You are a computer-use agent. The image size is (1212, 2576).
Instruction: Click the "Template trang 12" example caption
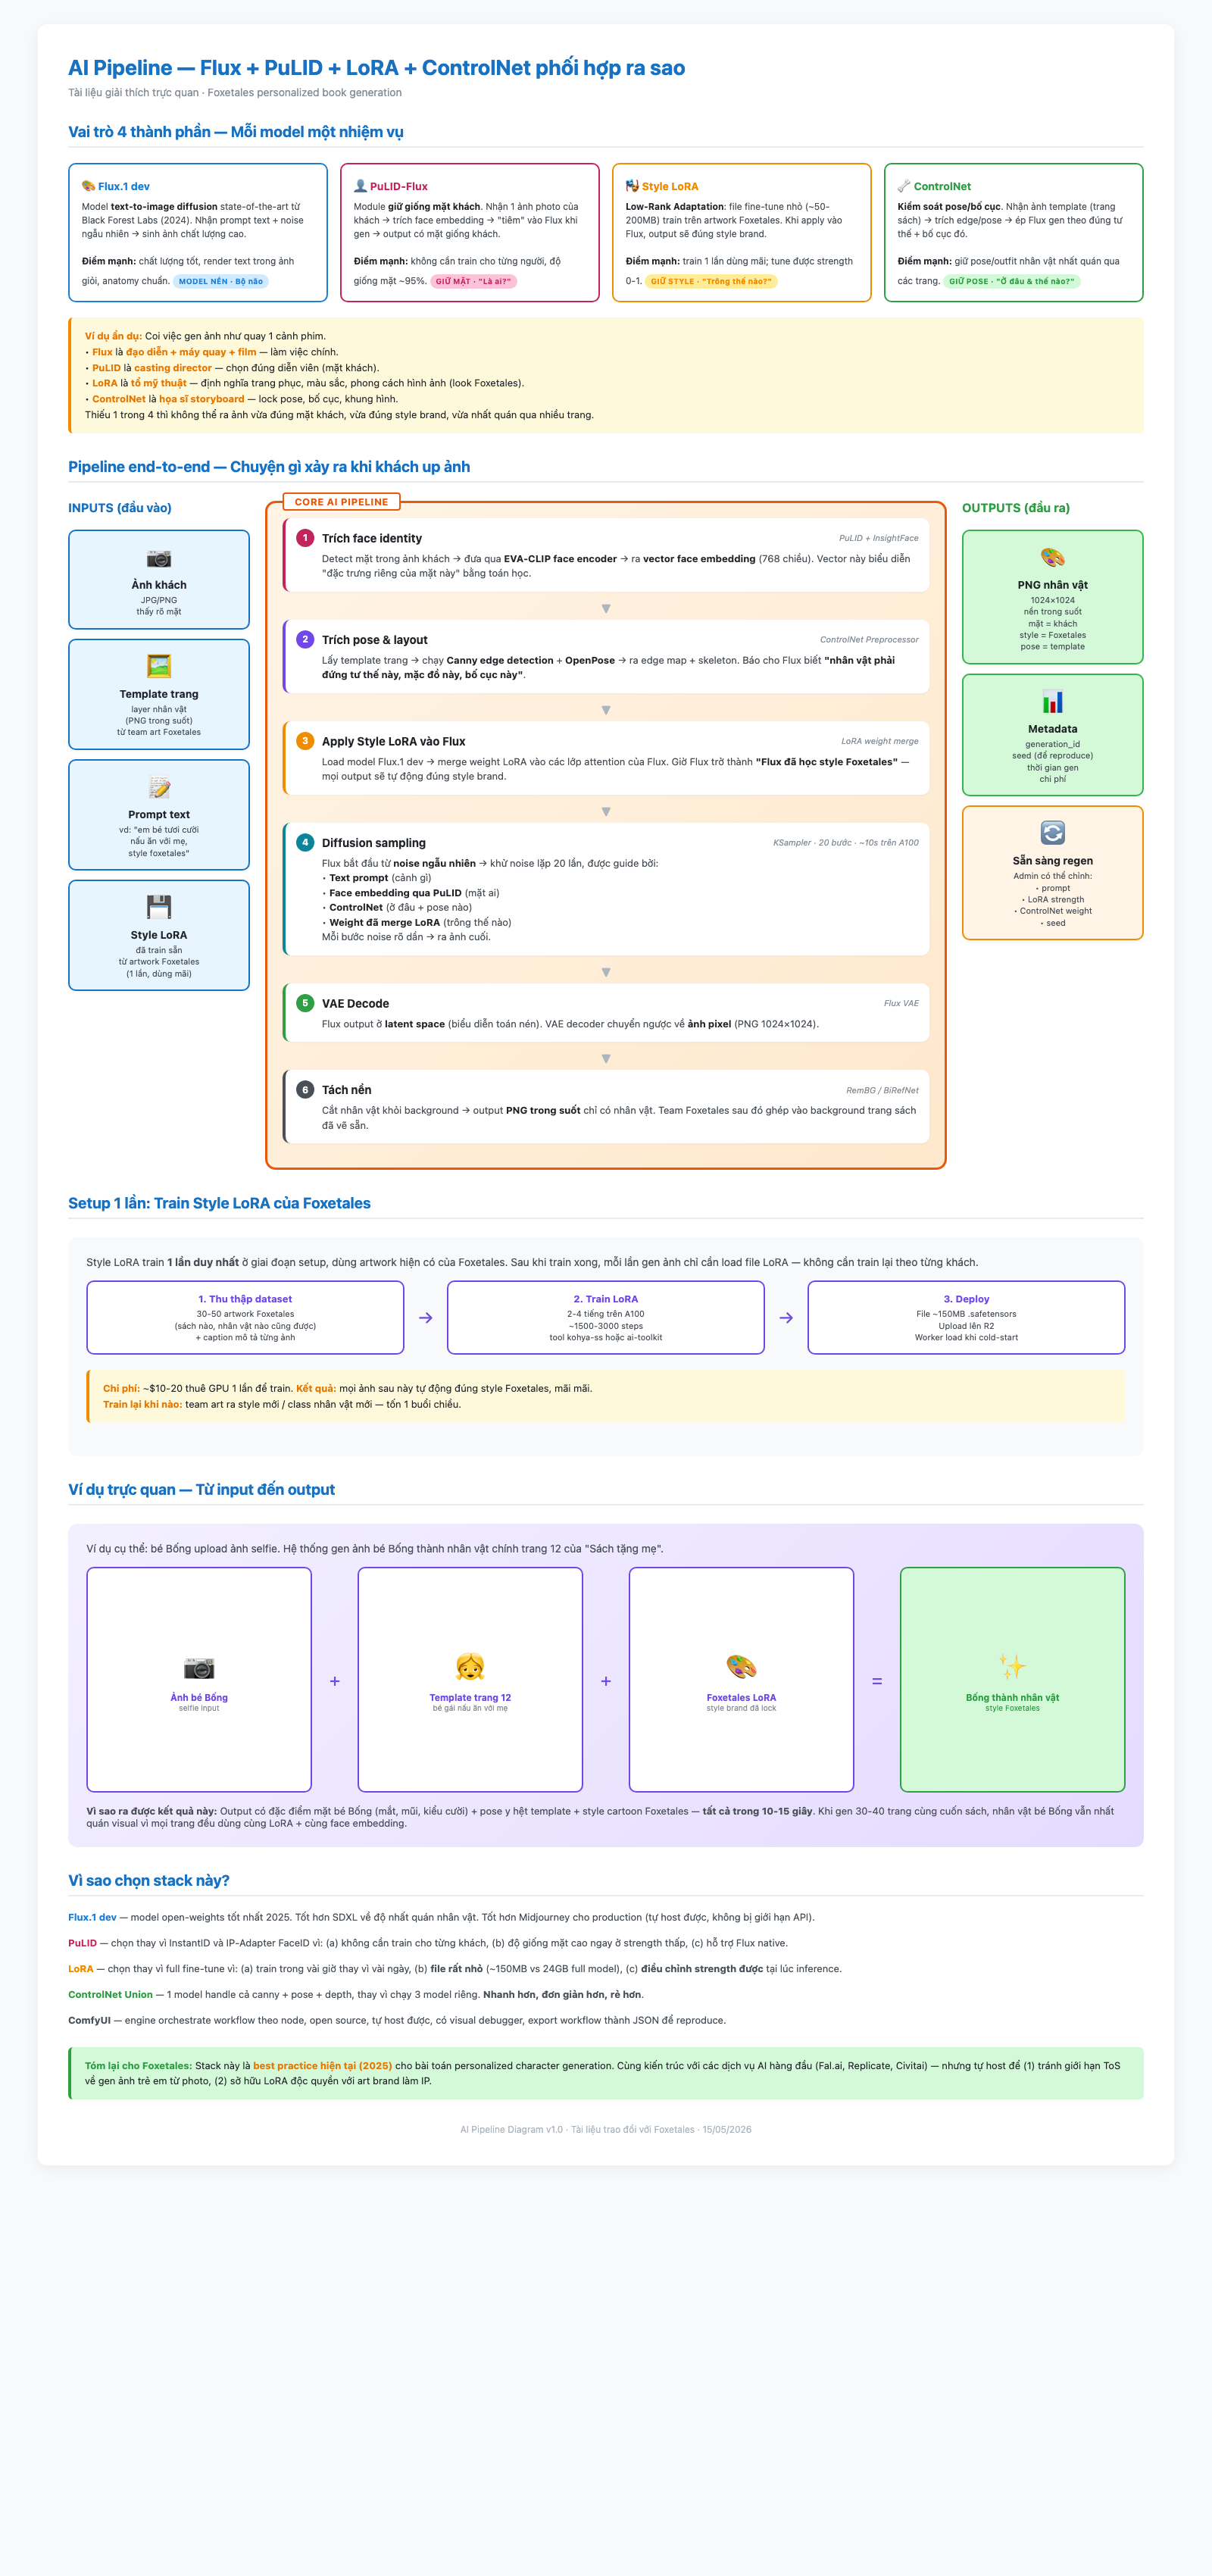(x=470, y=1697)
